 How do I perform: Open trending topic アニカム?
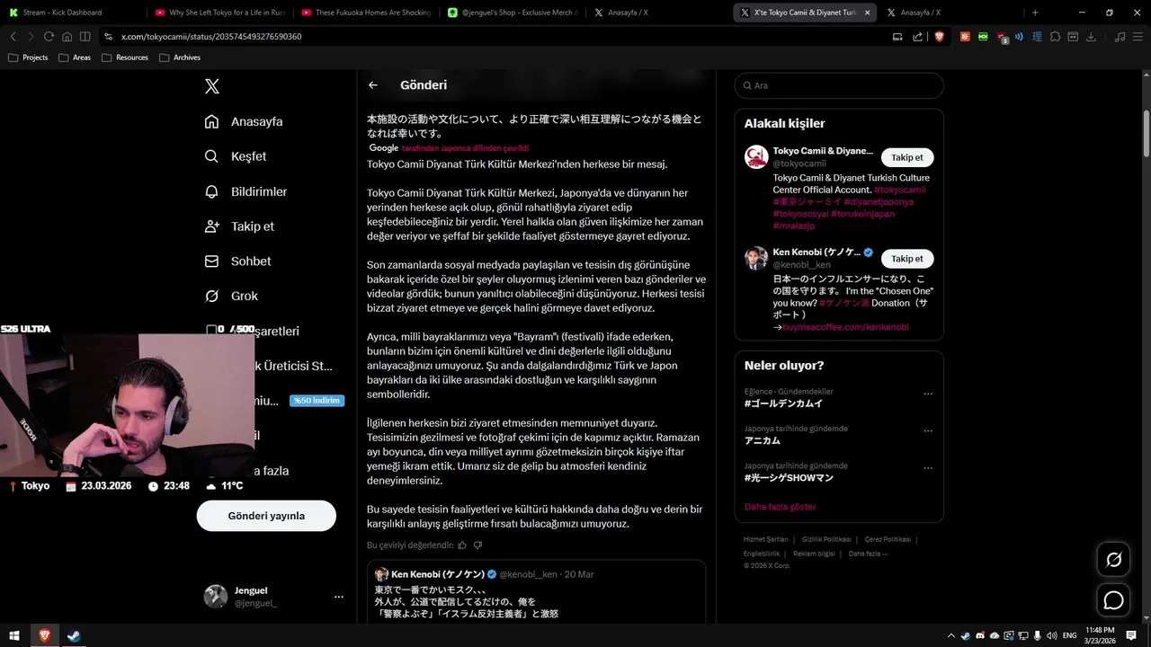coord(763,441)
